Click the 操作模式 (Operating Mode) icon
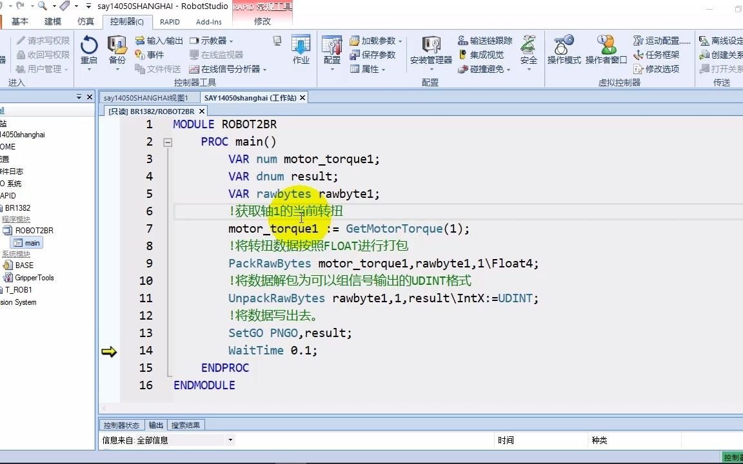This screenshot has width=743, height=464. coord(563,50)
